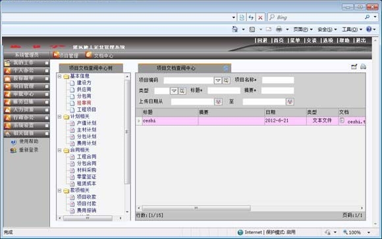Click browser stop (red X) icon
Image resolution: width=382 pixels, height=239 pixels.
260,17
